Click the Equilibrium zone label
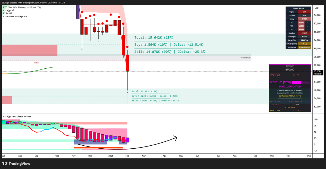The width and height of the screenshot is (326, 169). click(246, 58)
